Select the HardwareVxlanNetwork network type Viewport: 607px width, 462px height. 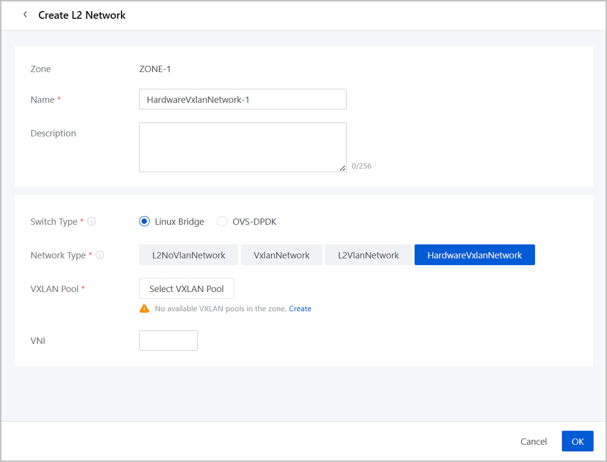[x=474, y=255]
